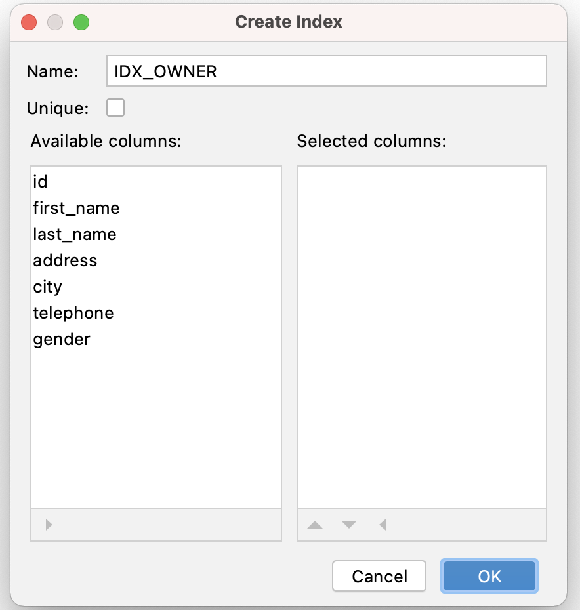Click the Cancel button

(x=379, y=576)
